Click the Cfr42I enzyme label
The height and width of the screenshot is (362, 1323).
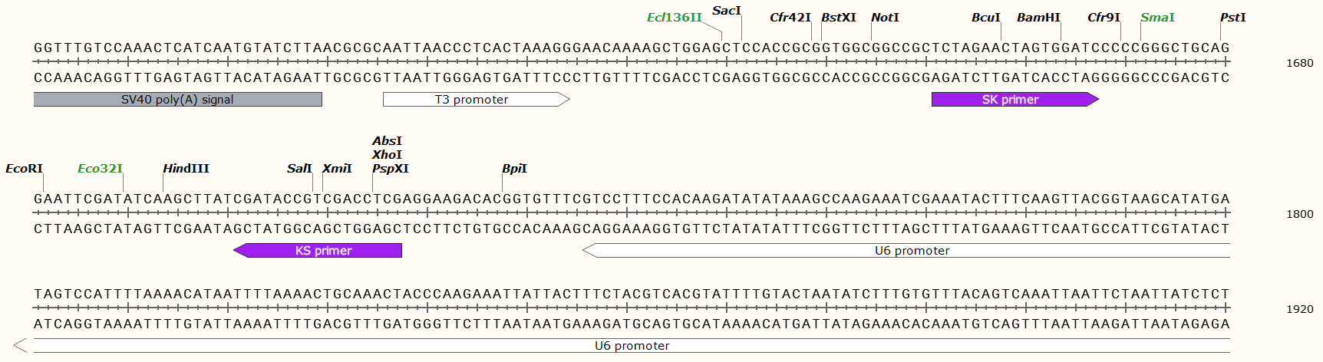pyautogui.click(x=790, y=18)
